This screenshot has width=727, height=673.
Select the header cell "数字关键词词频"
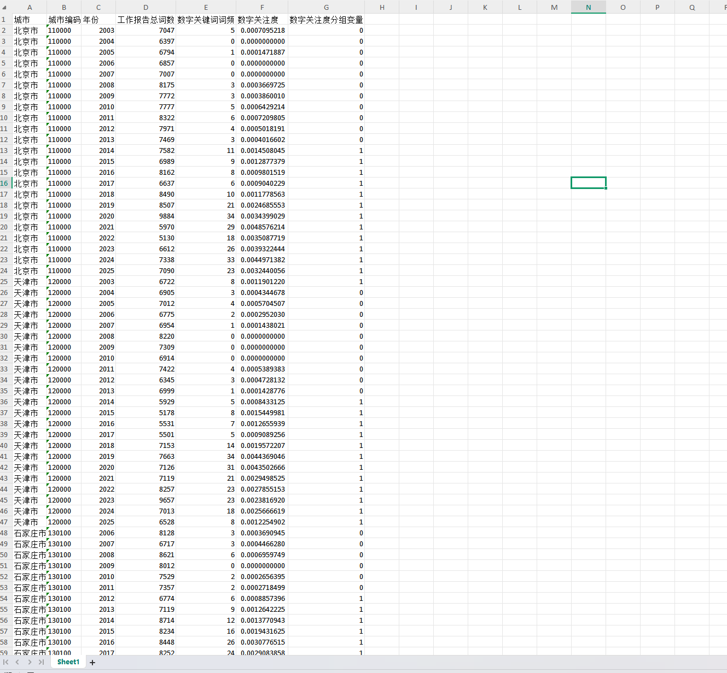coord(206,20)
